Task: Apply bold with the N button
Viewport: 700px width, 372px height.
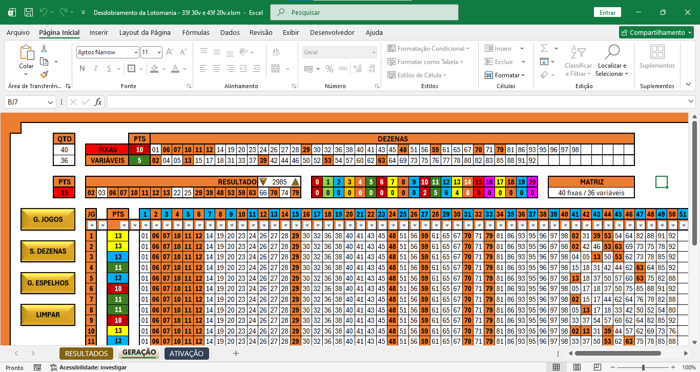Action: [x=82, y=69]
